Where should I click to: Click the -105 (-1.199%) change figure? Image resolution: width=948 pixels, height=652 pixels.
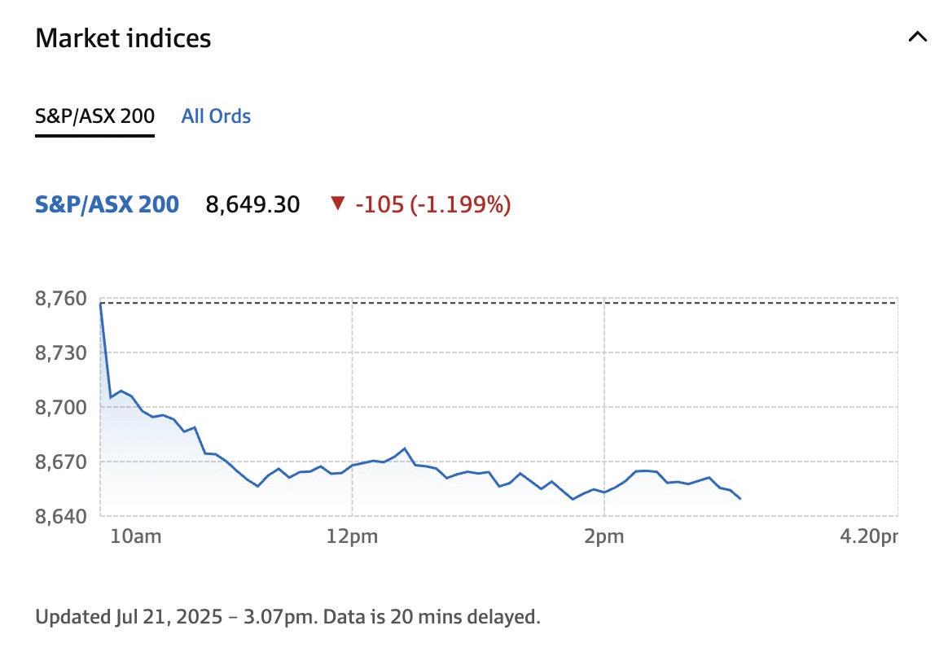click(433, 204)
